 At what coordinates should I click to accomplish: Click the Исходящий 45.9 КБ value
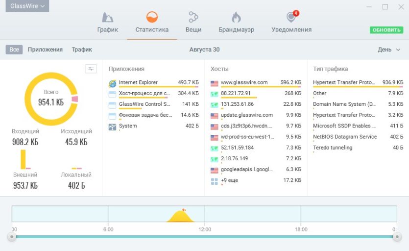tap(76, 142)
